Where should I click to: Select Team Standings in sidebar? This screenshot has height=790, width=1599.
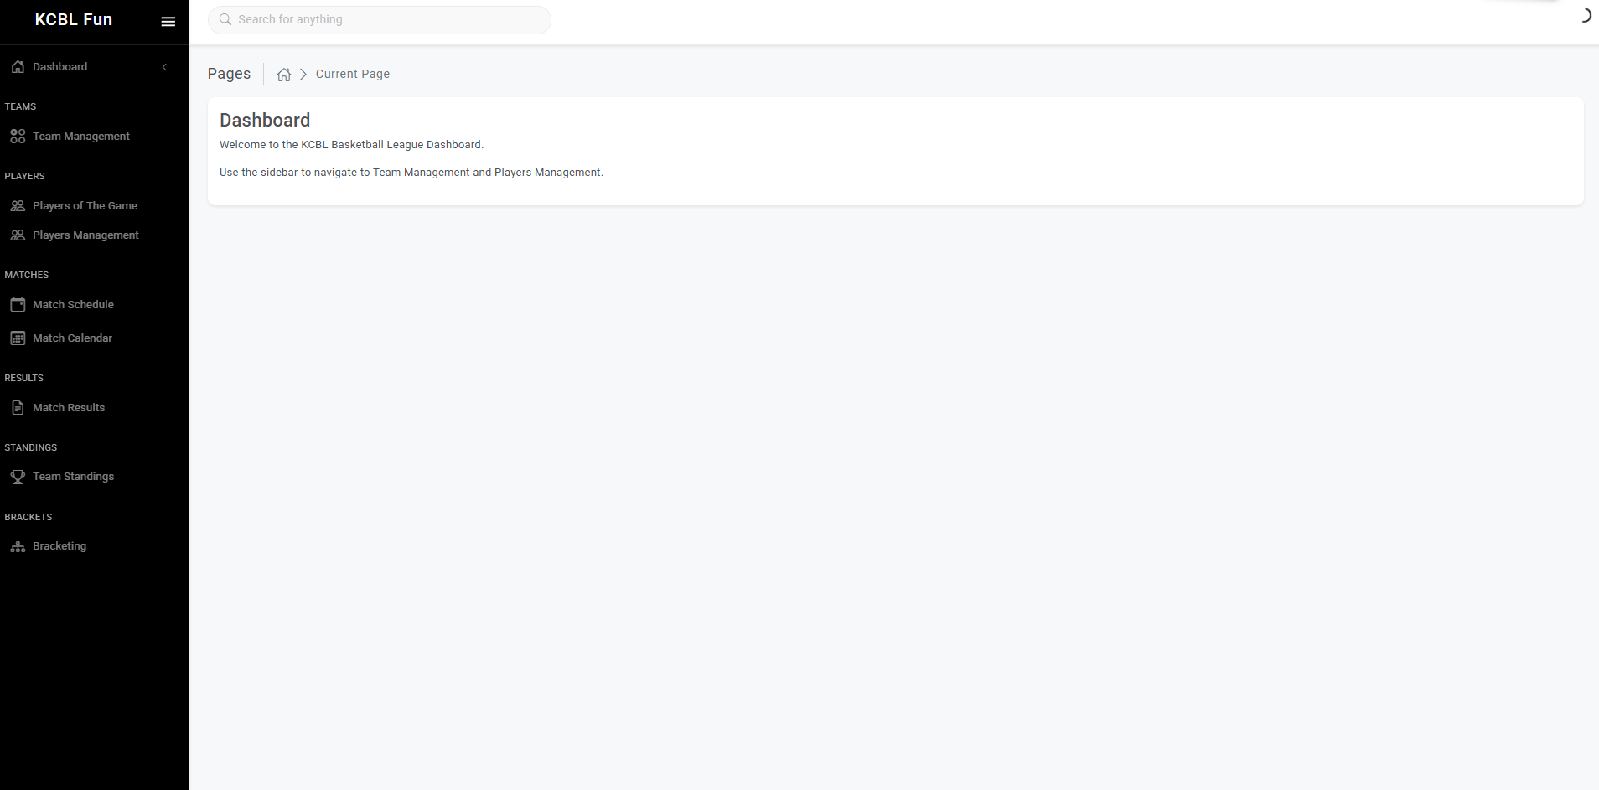pyautogui.click(x=73, y=477)
